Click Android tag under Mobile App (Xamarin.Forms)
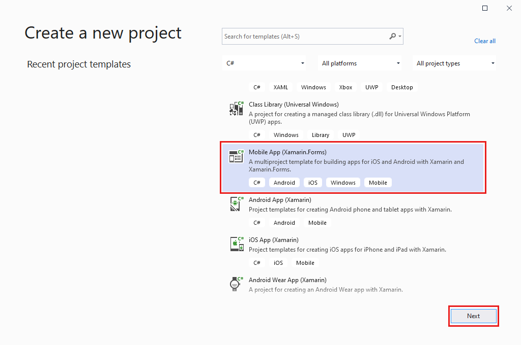The image size is (521, 345). click(284, 183)
